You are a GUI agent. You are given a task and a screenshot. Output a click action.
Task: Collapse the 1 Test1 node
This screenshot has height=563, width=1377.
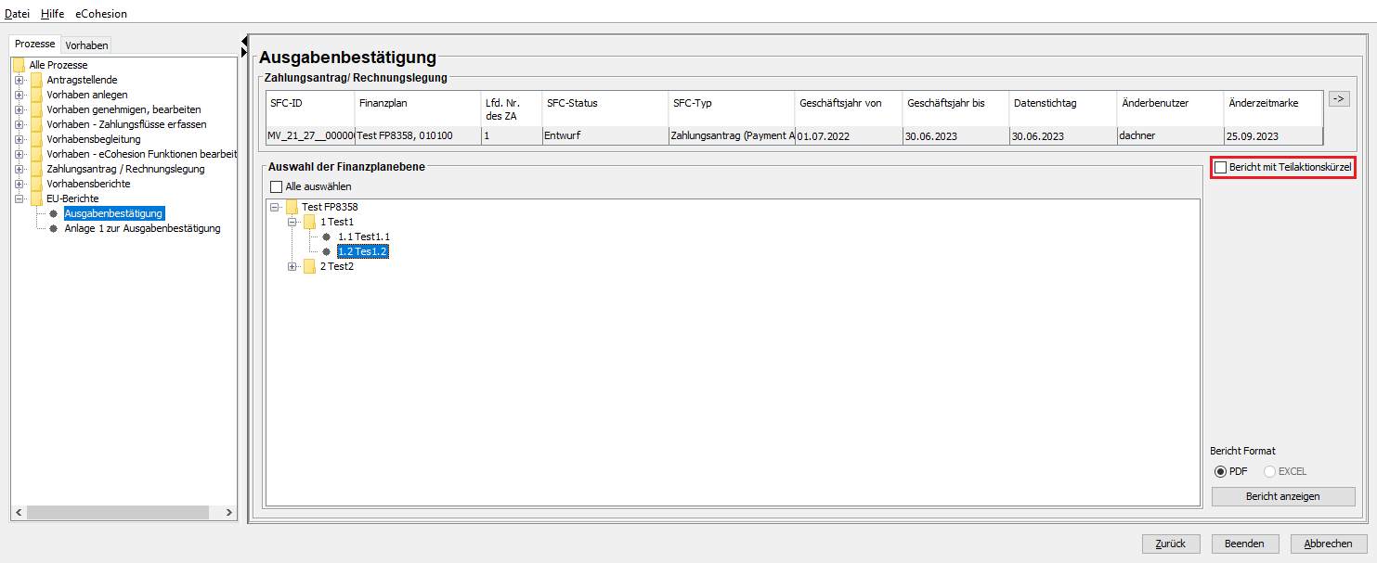pos(293,222)
